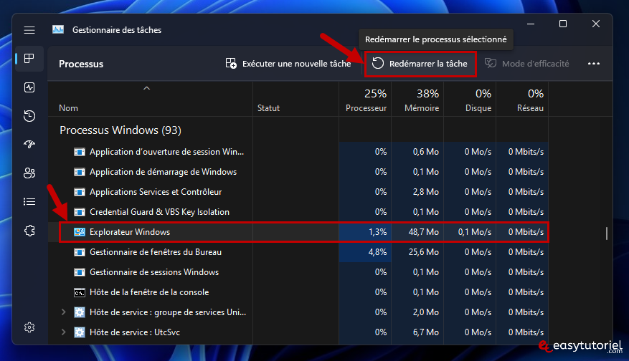Click Redémarrer la tâche button
The image size is (629, 361).
[x=420, y=64]
